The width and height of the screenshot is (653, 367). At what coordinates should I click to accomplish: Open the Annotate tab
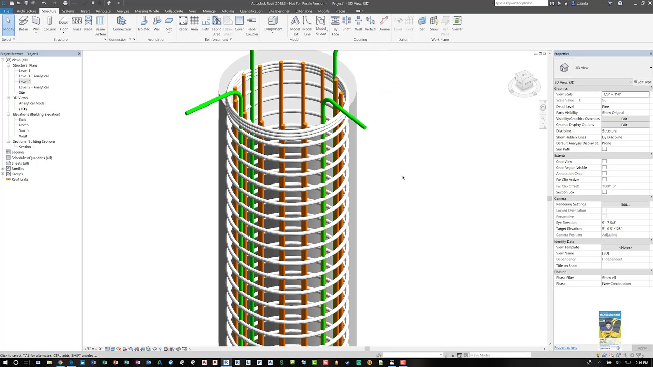pos(103,11)
